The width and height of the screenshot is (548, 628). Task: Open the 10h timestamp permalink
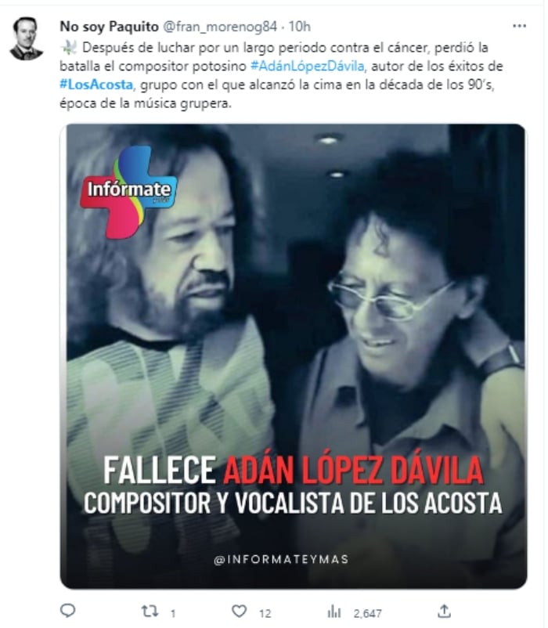tap(299, 27)
